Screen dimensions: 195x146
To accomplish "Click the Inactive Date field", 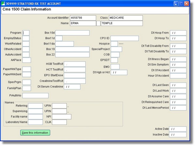I will (x=178, y=135).
